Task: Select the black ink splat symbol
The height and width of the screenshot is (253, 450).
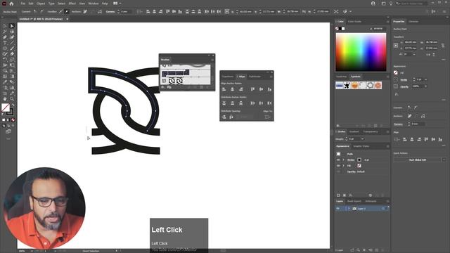Action: [x=347, y=85]
